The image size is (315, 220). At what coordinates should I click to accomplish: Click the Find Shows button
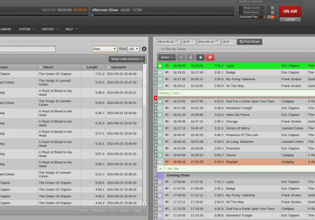click(250, 42)
